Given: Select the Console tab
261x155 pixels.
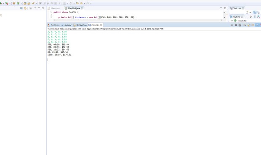Looking at the screenshot, I should (94, 25).
